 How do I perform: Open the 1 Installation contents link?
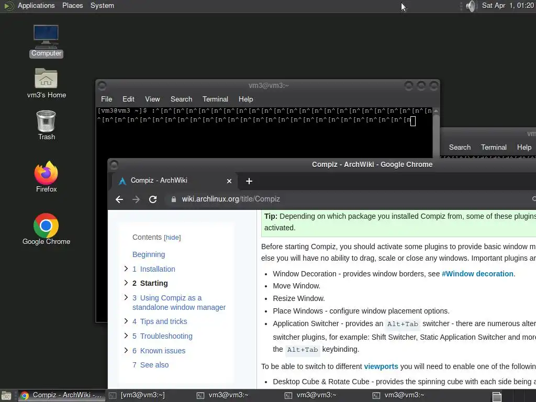tap(154, 269)
